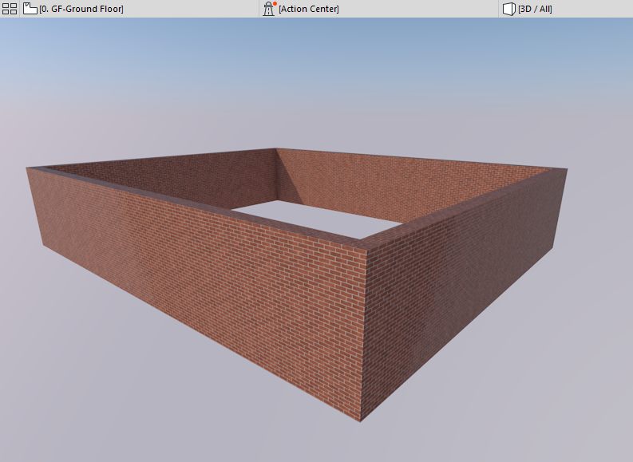Click the Action Center lighthouse icon

[268, 9]
